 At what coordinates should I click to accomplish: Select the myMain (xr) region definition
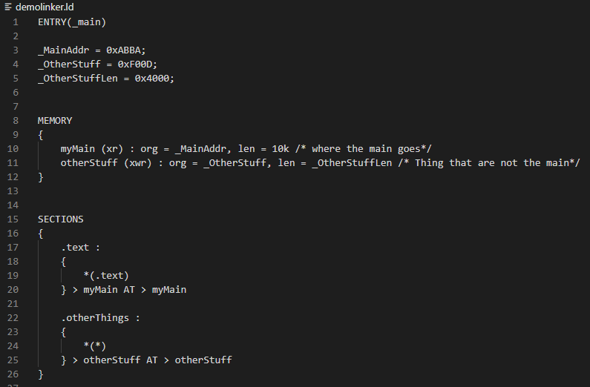(92, 149)
